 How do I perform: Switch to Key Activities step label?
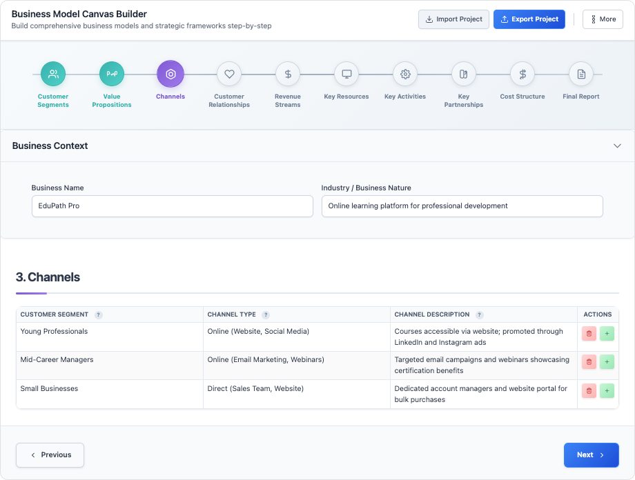pyautogui.click(x=405, y=97)
